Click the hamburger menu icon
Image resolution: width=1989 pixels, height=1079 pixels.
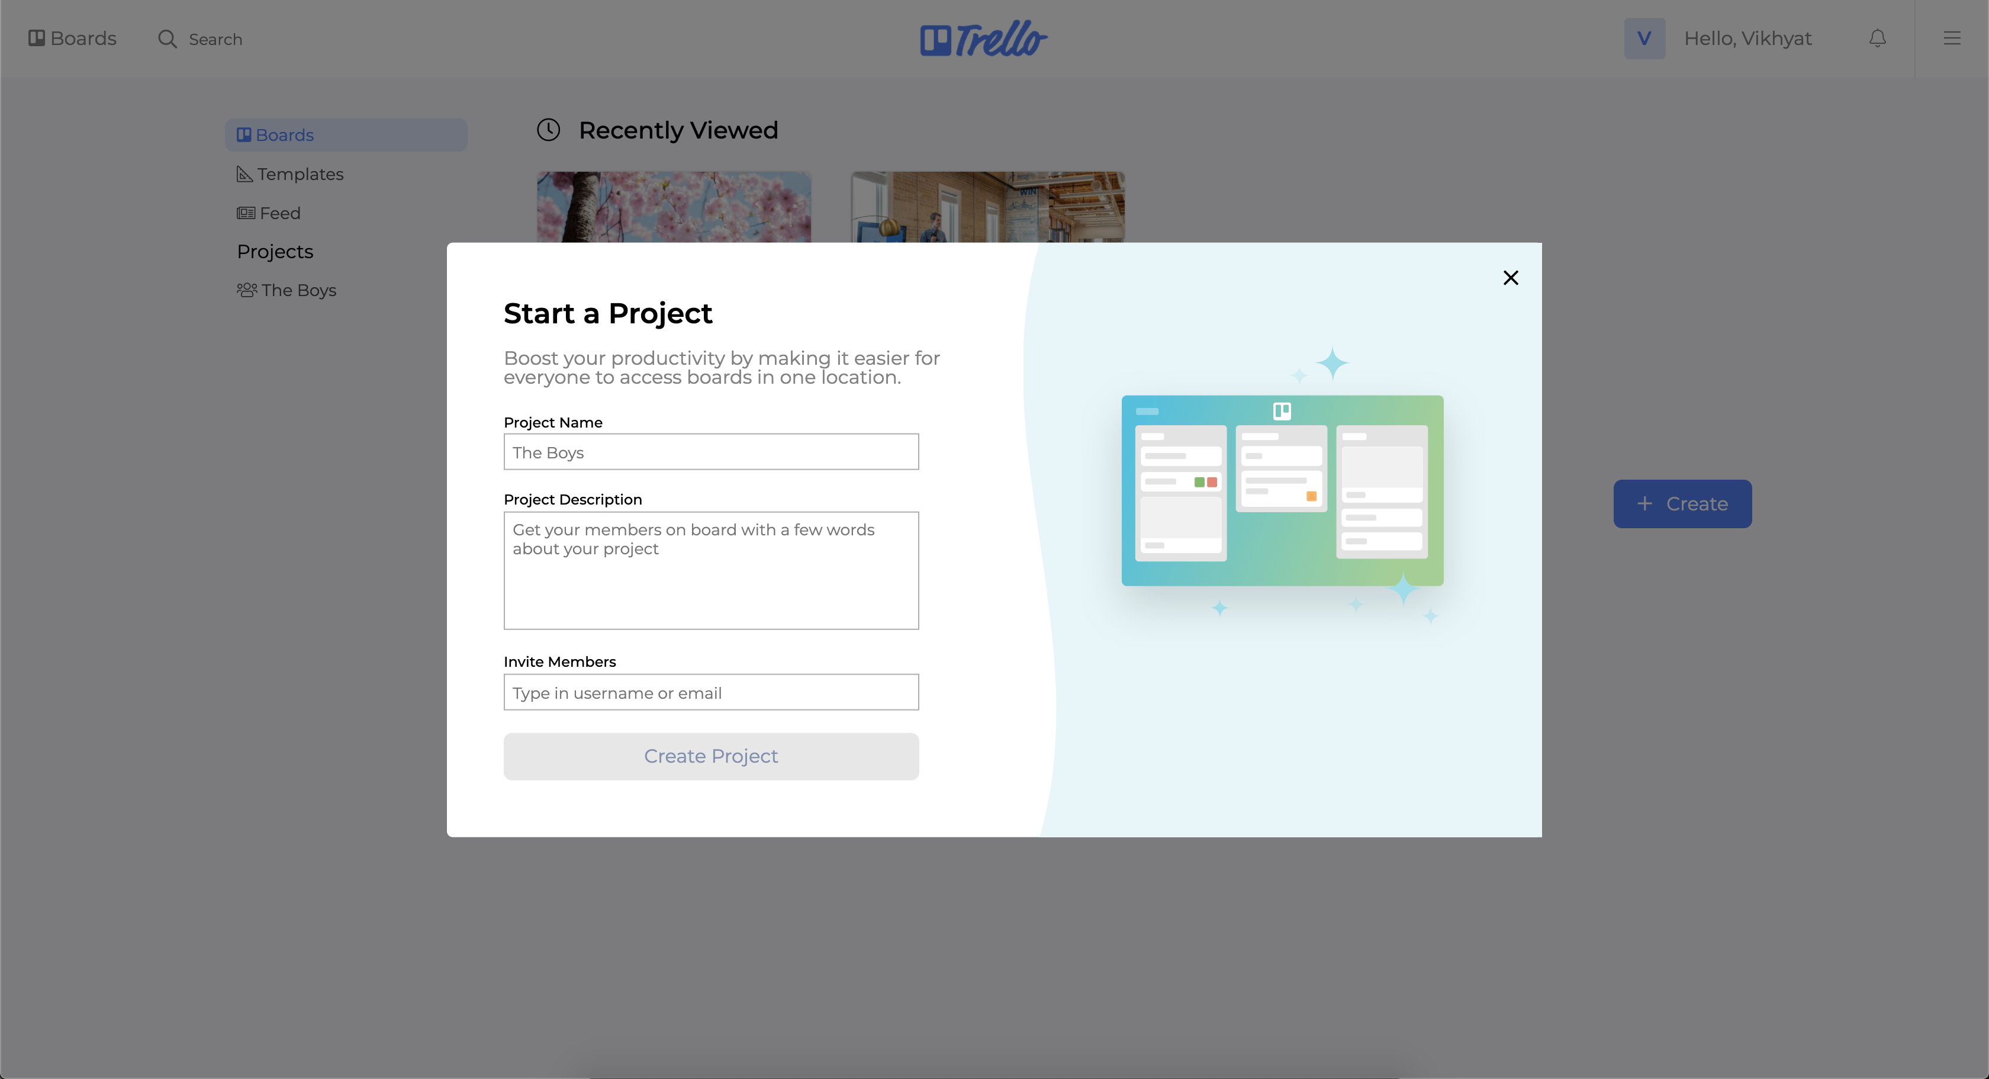pyautogui.click(x=1952, y=37)
